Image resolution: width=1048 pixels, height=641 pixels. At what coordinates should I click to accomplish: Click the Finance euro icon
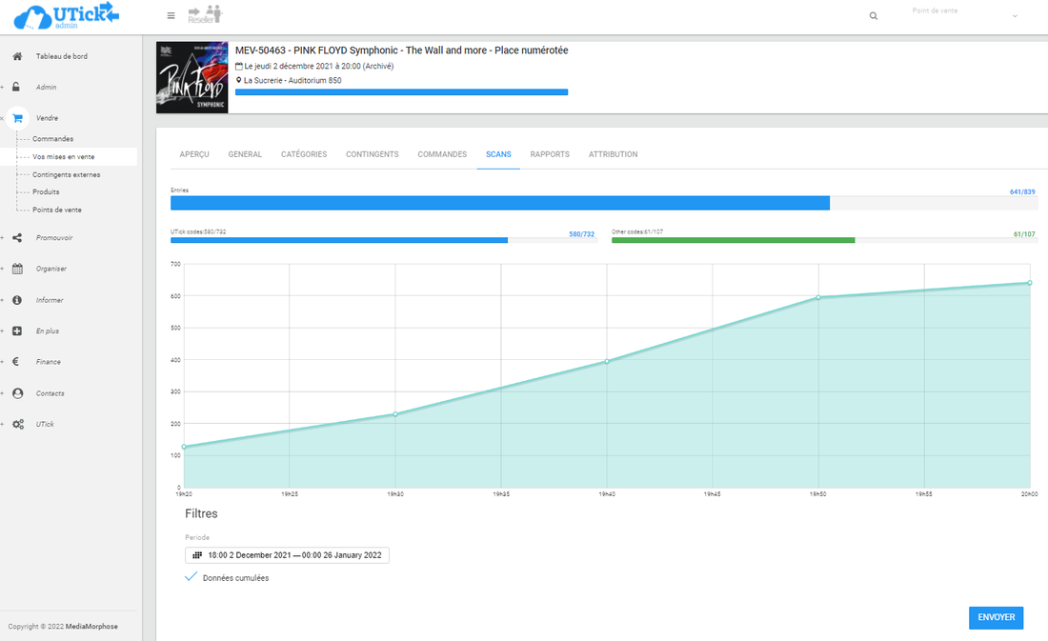click(x=17, y=362)
